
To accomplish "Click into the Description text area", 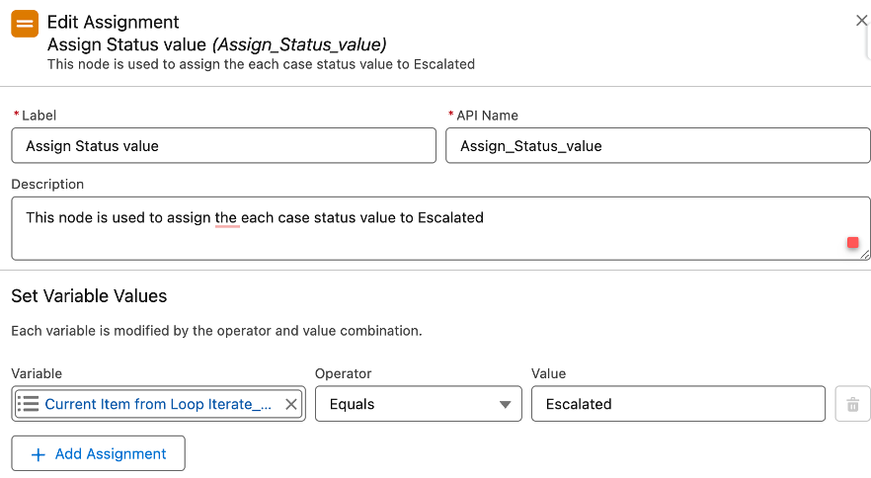I will (x=440, y=228).
